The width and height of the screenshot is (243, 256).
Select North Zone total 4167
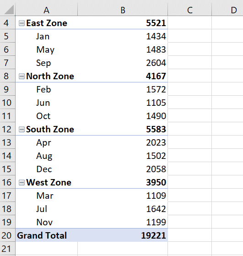click(x=123, y=76)
